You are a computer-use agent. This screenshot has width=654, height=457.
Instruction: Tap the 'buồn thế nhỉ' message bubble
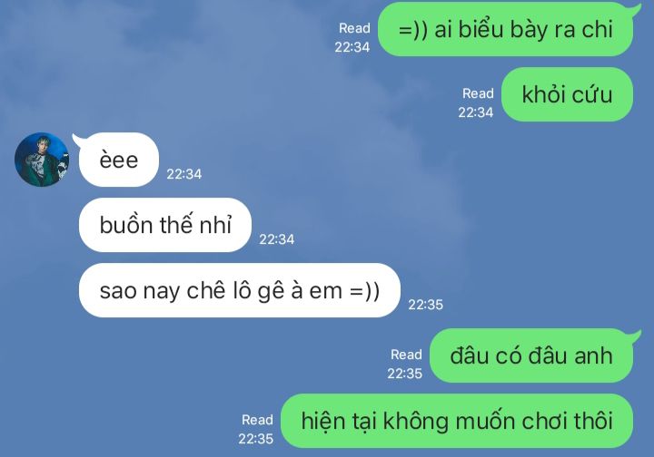point(165,225)
